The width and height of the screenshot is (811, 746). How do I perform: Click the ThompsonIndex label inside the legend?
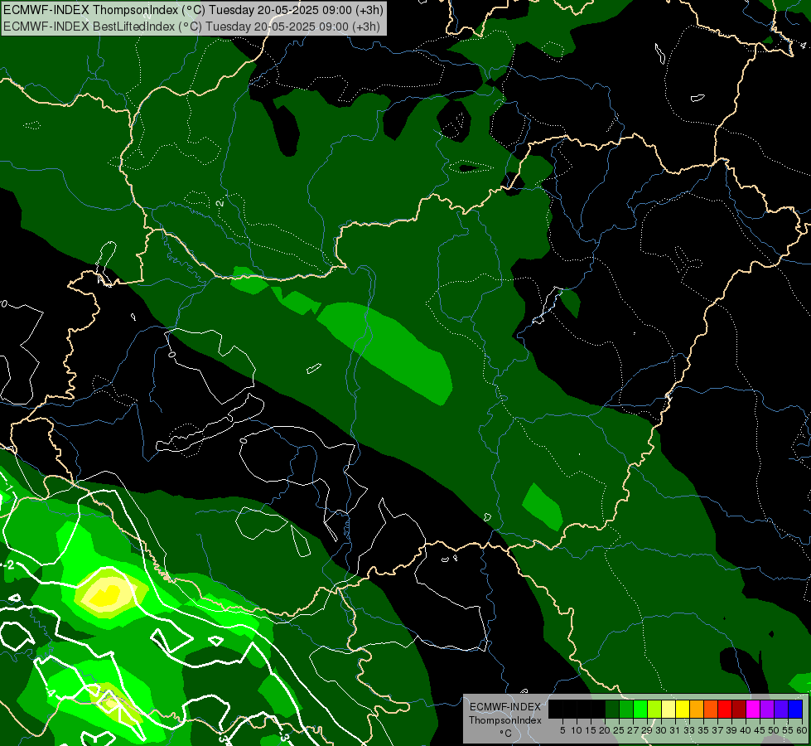[x=504, y=720]
